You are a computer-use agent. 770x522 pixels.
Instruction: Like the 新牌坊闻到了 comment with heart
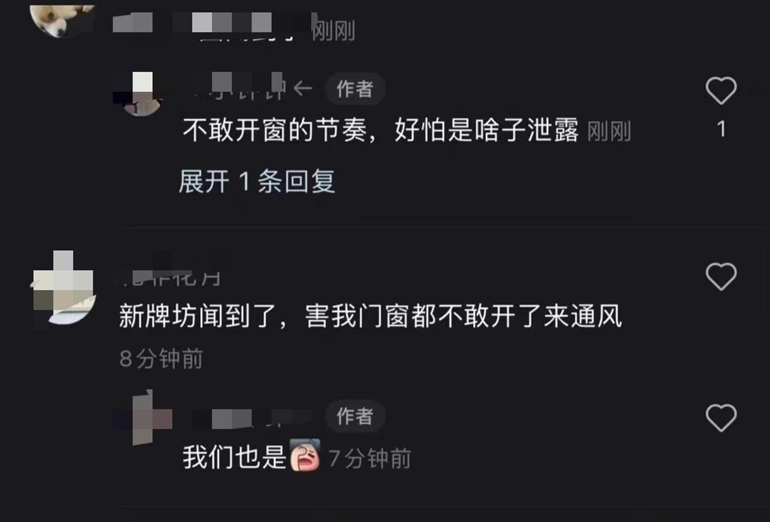click(721, 277)
